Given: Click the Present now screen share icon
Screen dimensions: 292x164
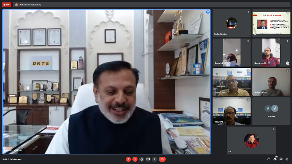Looking at the screenshot, I should 148,159.
